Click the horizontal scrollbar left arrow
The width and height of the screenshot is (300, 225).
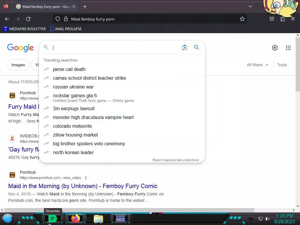(x=2, y=210)
